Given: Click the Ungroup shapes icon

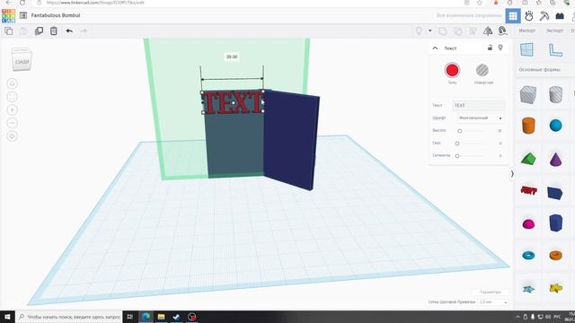Looking at the screenshot, I should pos(458,31).
